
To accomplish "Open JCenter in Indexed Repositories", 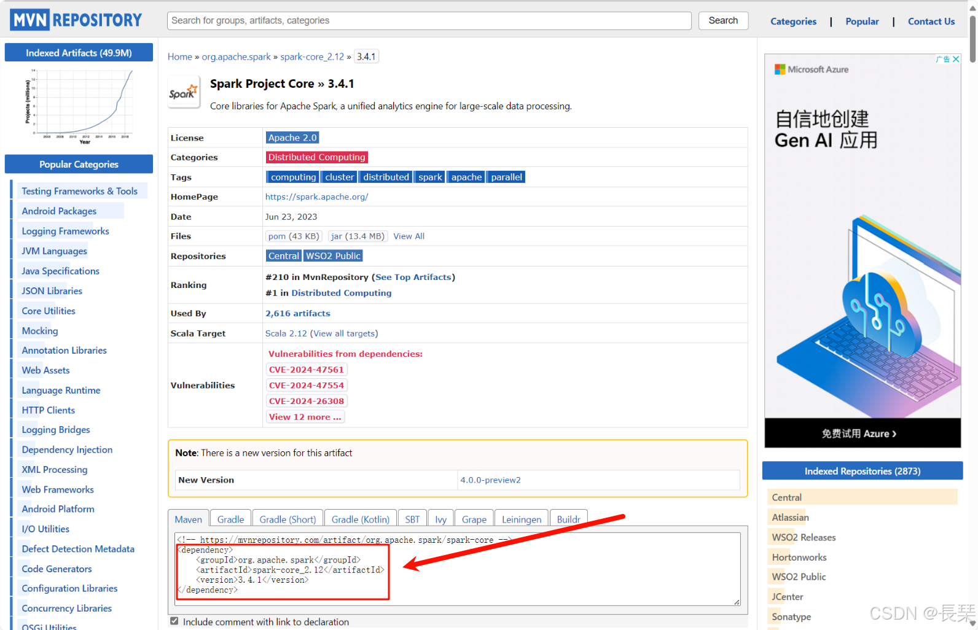I will [x=787, y=596].
